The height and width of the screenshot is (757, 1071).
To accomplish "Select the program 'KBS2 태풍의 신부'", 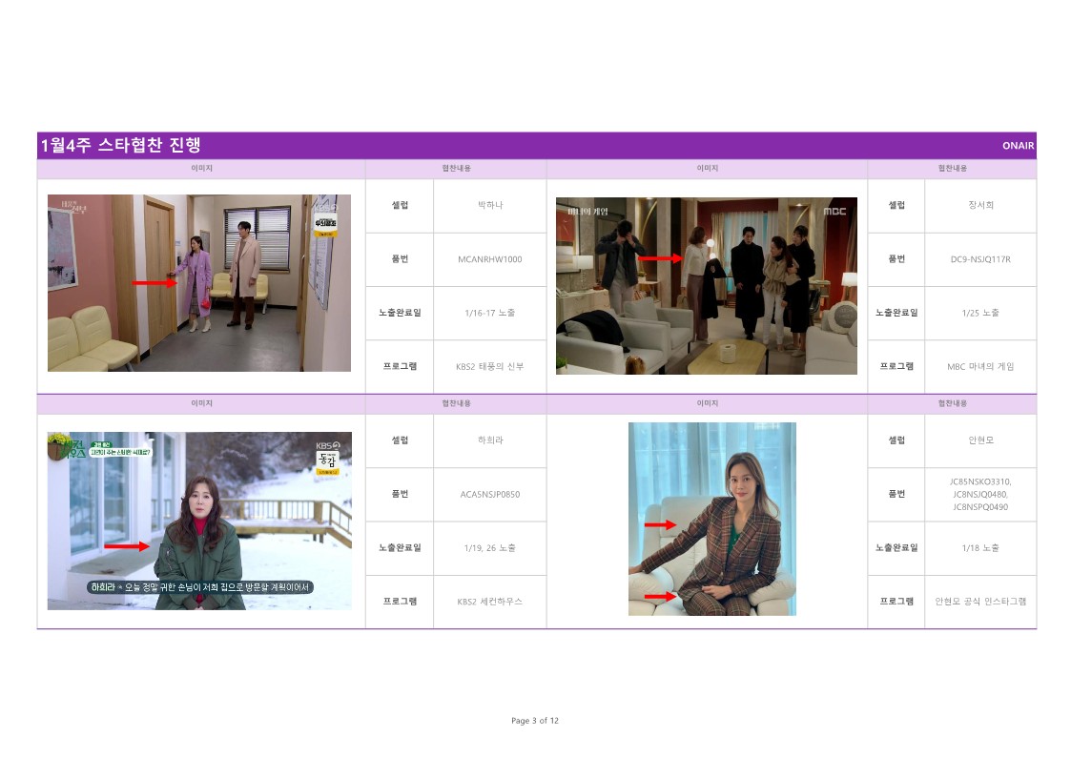I will [x=490, y=366].
